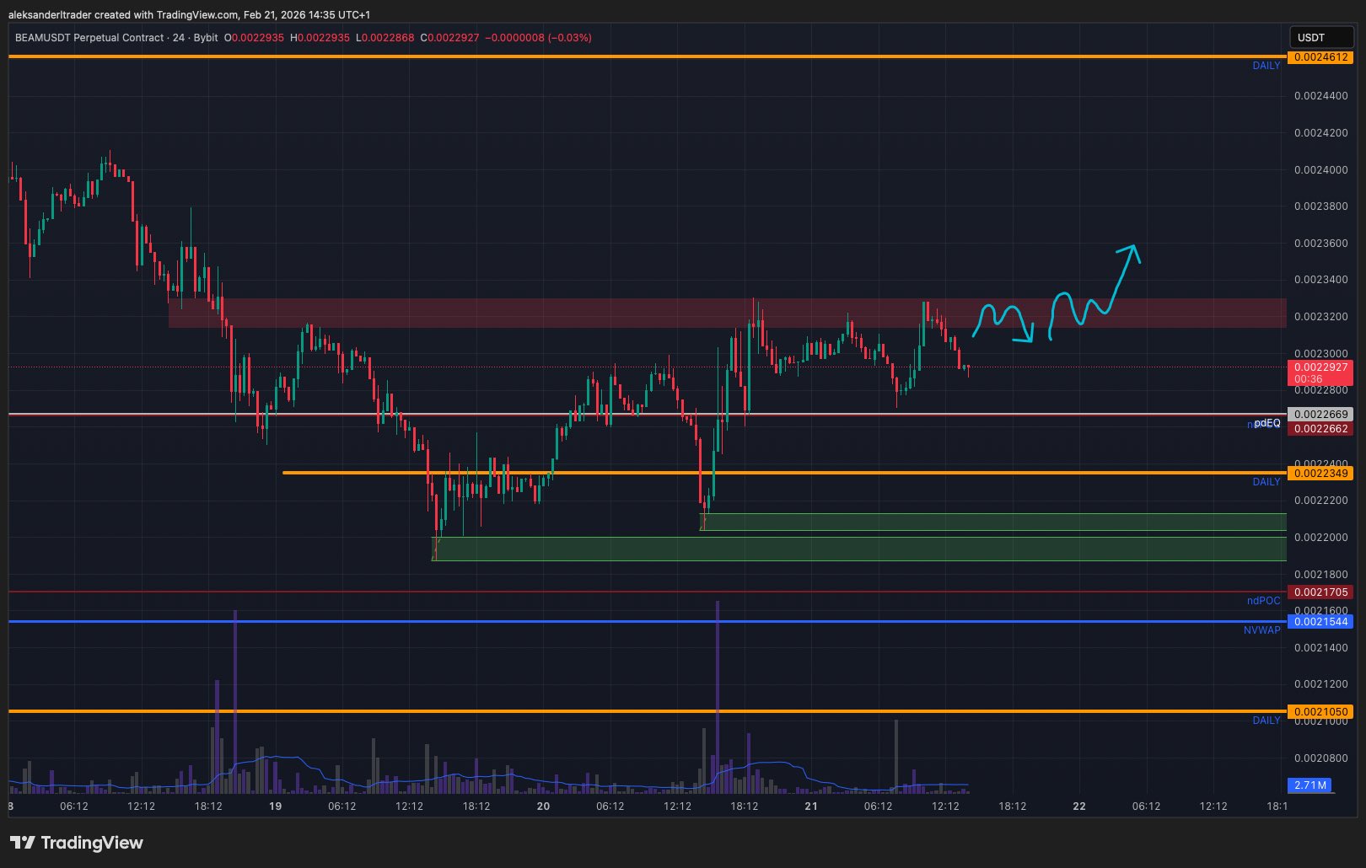Viewport: 1366px width, 868px height.
Task: Select the red resistance zone rectangle
Action: pos(728,313)
